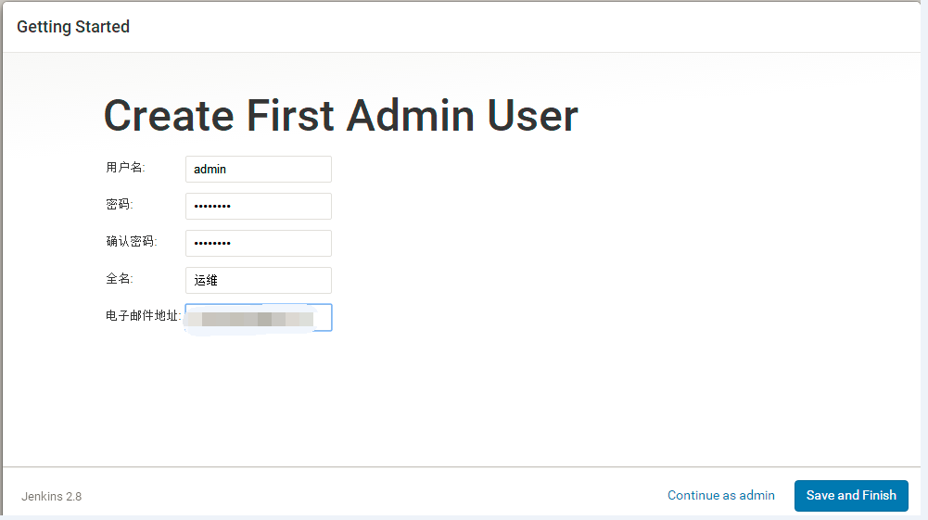Screen dimensions: 928x520
Task: Choose the Continue as admin link
Action: point(720,495)
